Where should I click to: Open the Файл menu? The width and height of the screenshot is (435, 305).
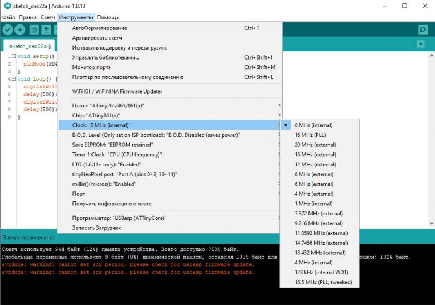tap(8, 17)
